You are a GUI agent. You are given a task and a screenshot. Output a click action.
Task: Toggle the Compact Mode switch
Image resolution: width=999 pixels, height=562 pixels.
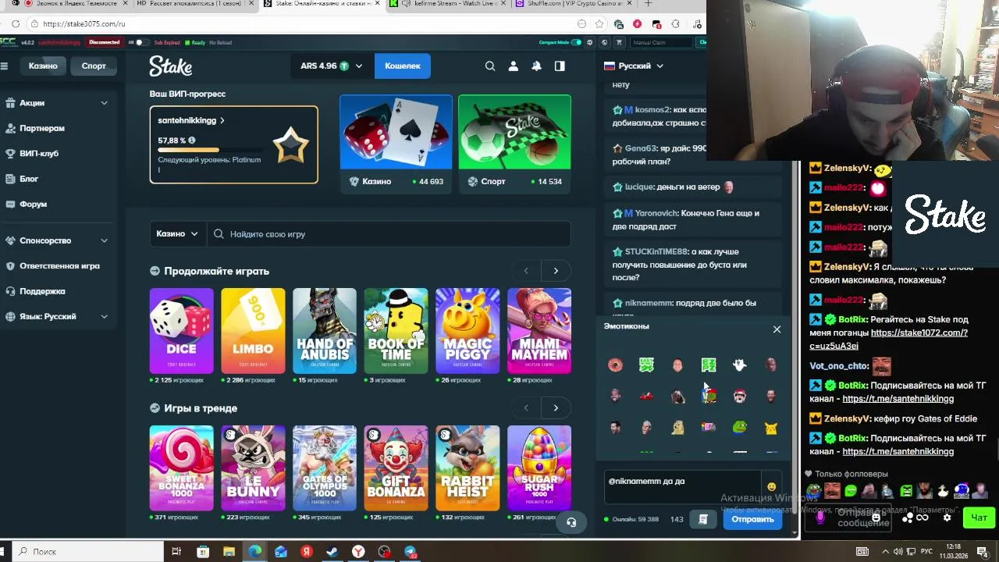(x=576, y=42)
